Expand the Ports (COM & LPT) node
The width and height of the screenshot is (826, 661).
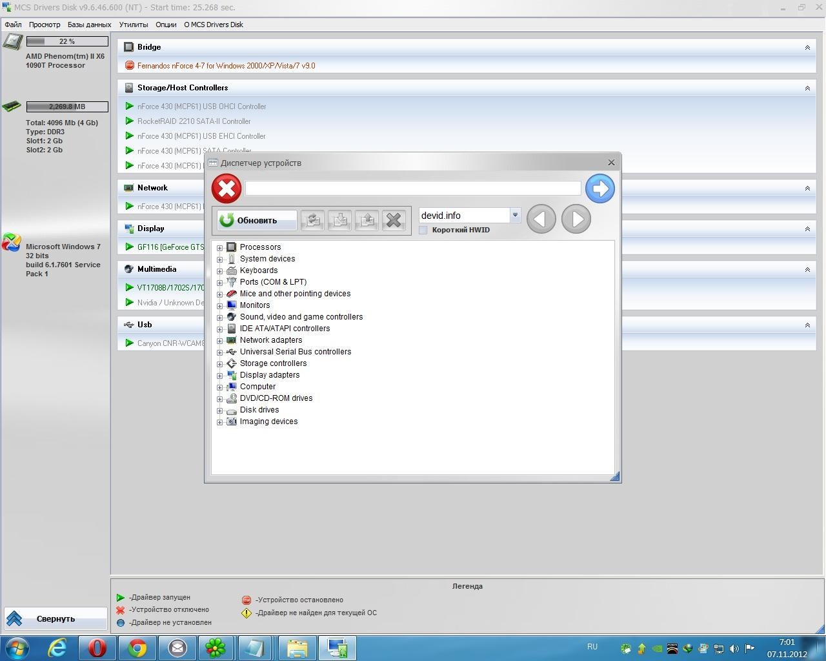coord(220,283)
